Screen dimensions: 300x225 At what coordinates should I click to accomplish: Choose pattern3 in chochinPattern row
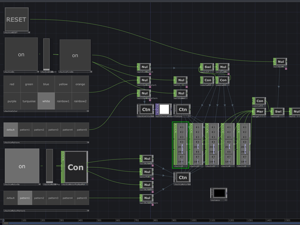point(53,129)
